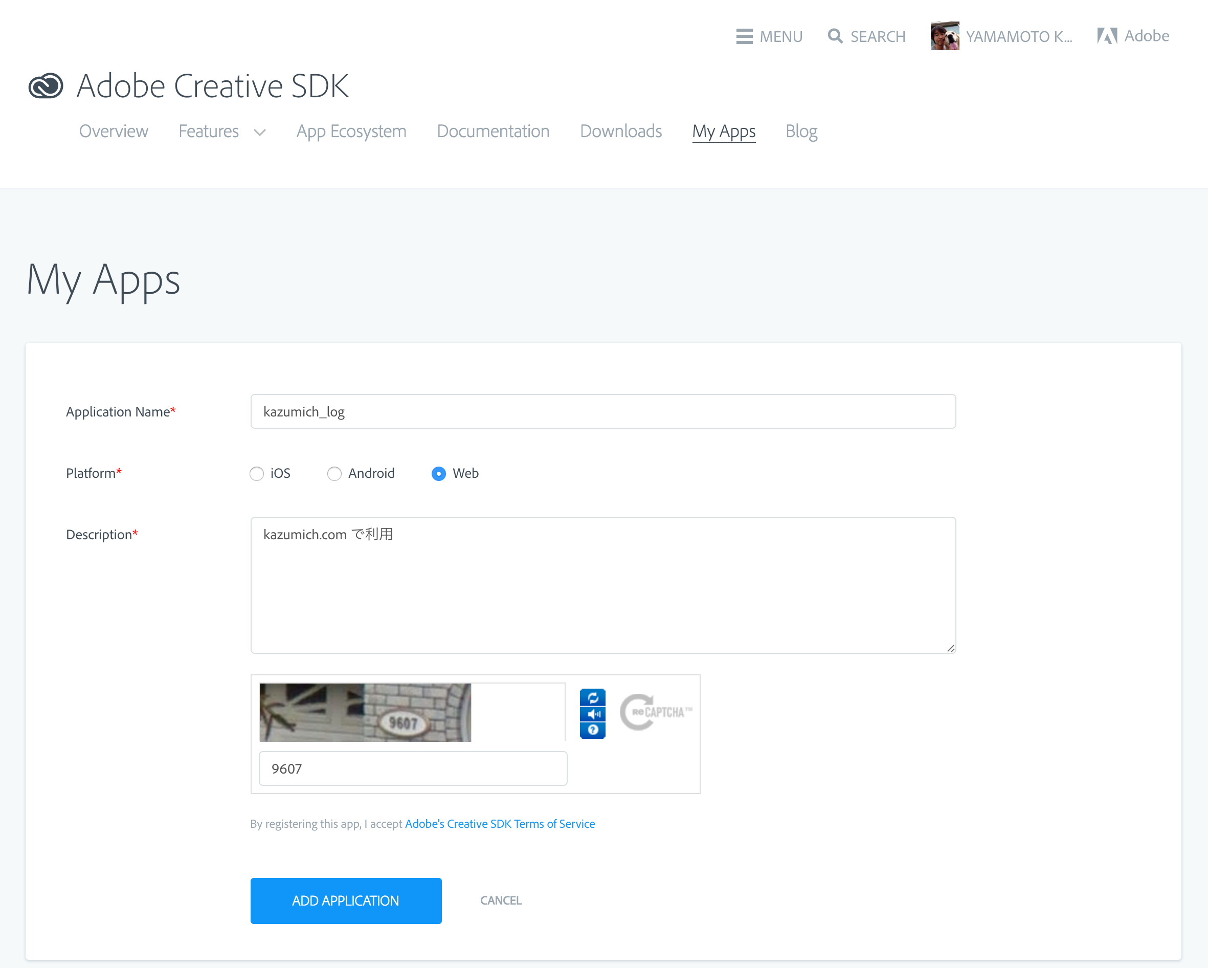Click the 'Application Name' field label
This screenshot has width=1208, height=968.
coord(121,412)
